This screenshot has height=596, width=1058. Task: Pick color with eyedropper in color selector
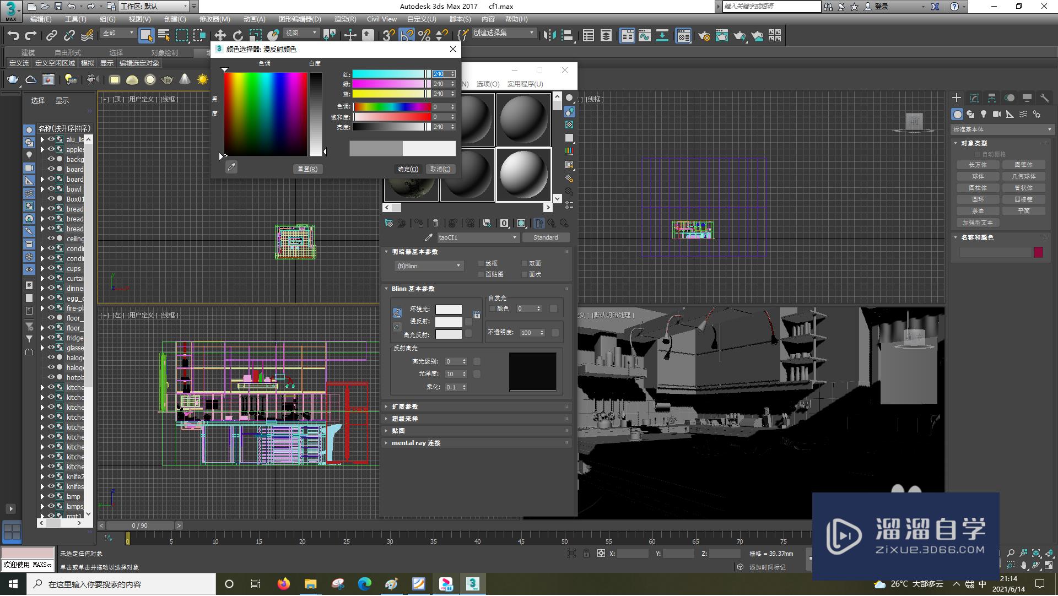click(x=231, y=167)
